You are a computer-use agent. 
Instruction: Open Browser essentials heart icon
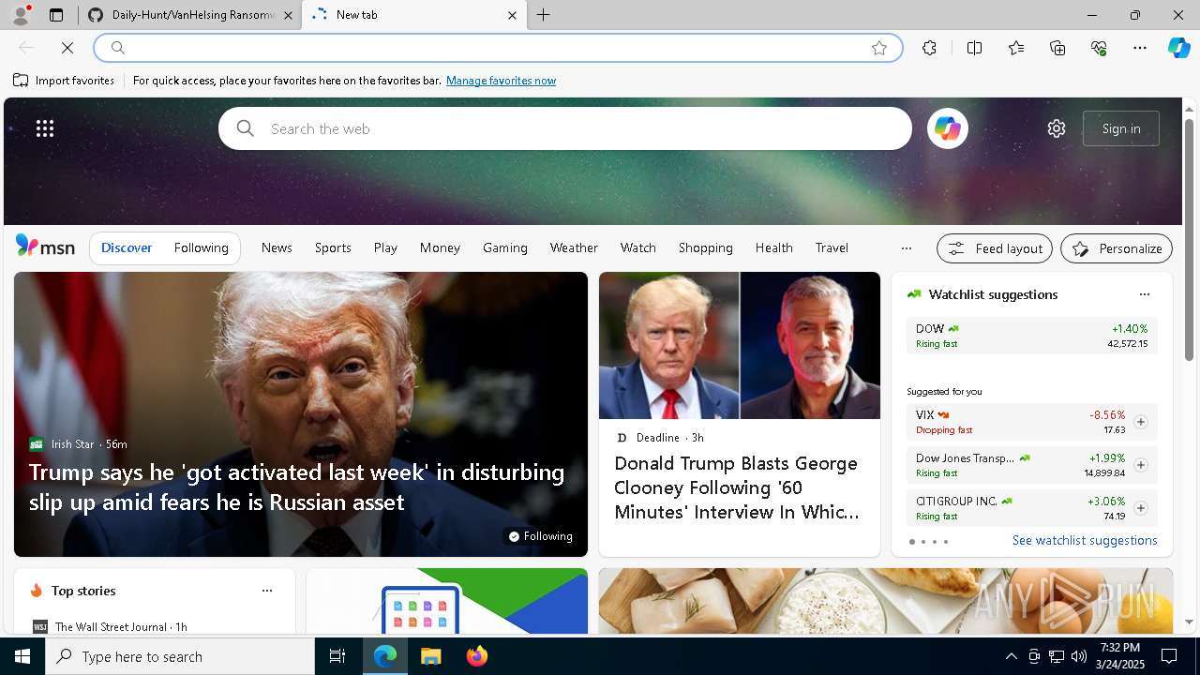coord(1099,48)
